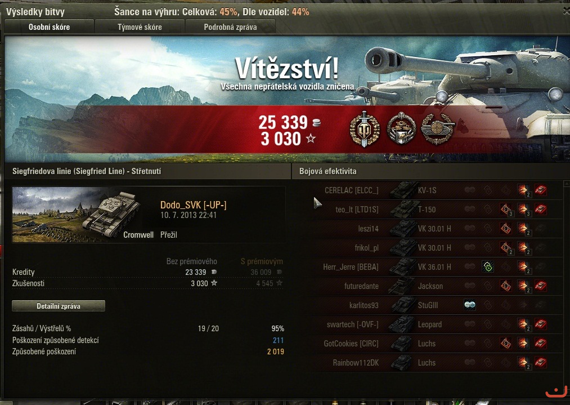
Task: Click the kill icon in the CERELAC row
Action: (541, 190)
